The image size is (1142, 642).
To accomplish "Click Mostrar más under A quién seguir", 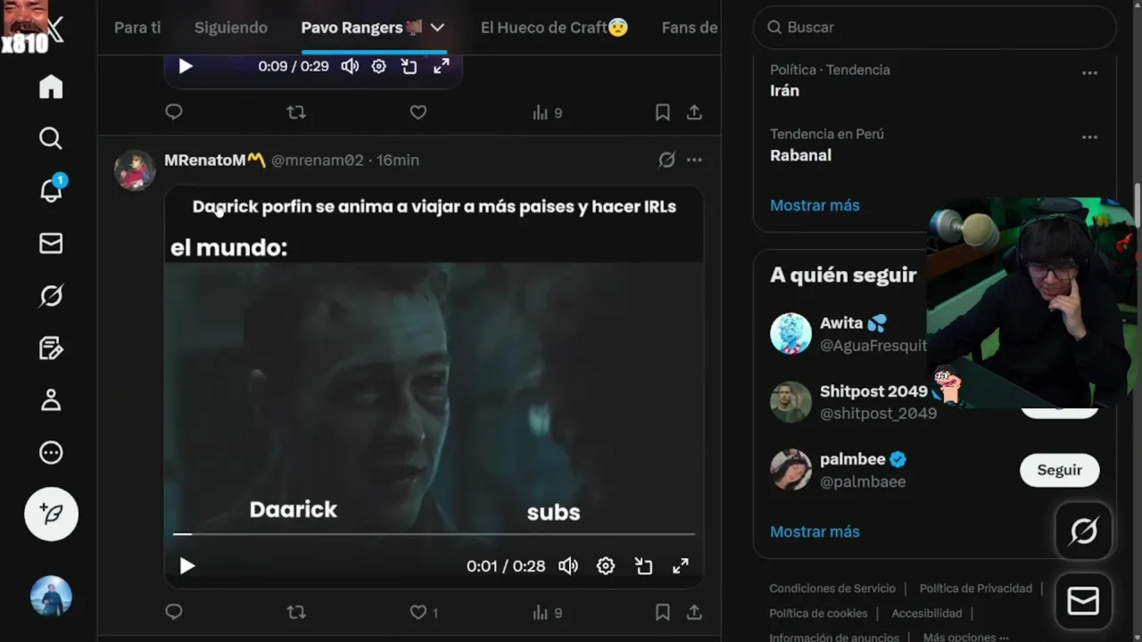I will [815, 531].
